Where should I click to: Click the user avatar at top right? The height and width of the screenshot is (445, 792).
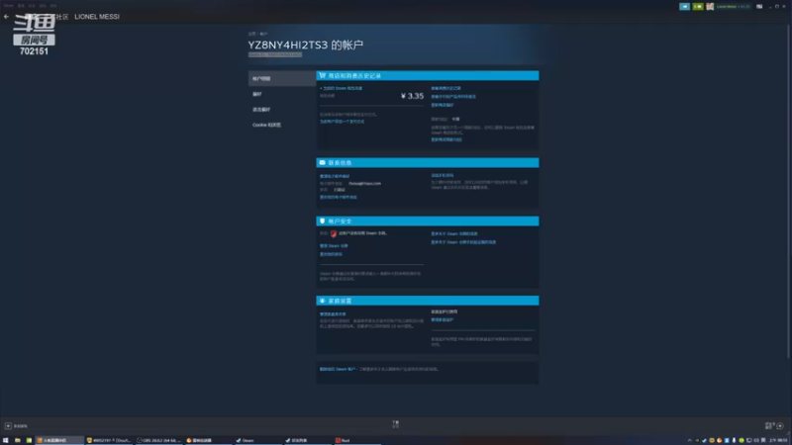(710, 7)
